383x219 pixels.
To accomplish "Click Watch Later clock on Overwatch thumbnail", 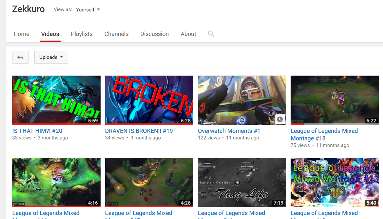I will 280,119.
